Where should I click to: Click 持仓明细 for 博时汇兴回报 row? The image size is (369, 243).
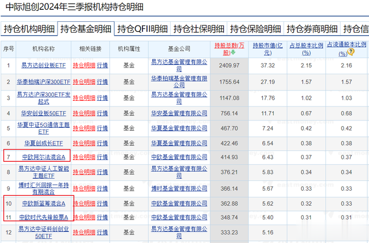click(x=84, y=188)
